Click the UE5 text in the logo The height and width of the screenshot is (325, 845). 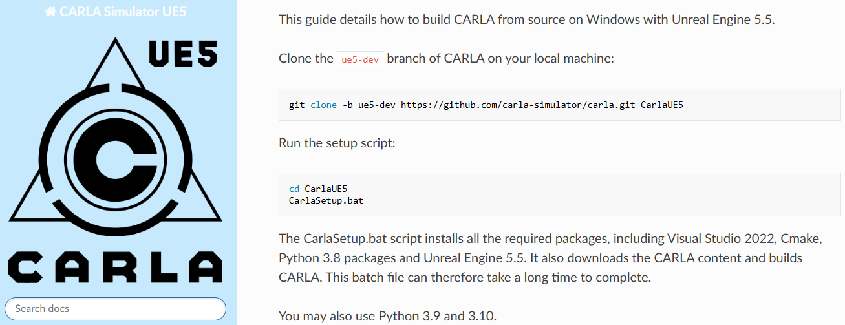click(x=183, y=54)
